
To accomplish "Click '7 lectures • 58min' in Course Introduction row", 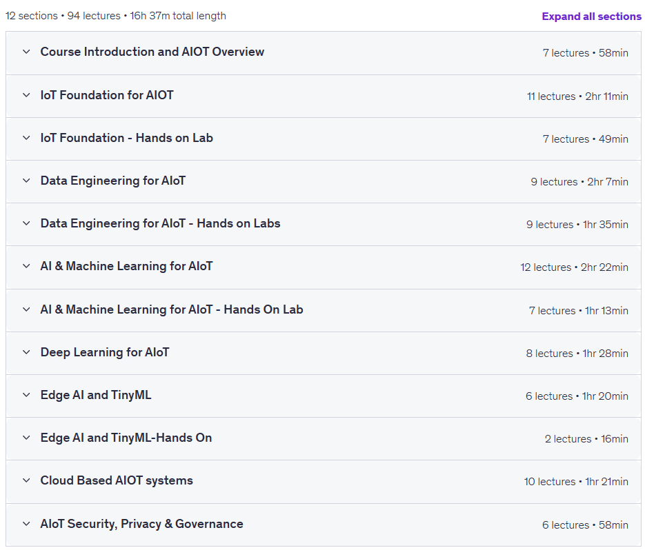I will [x=586, y=53].
